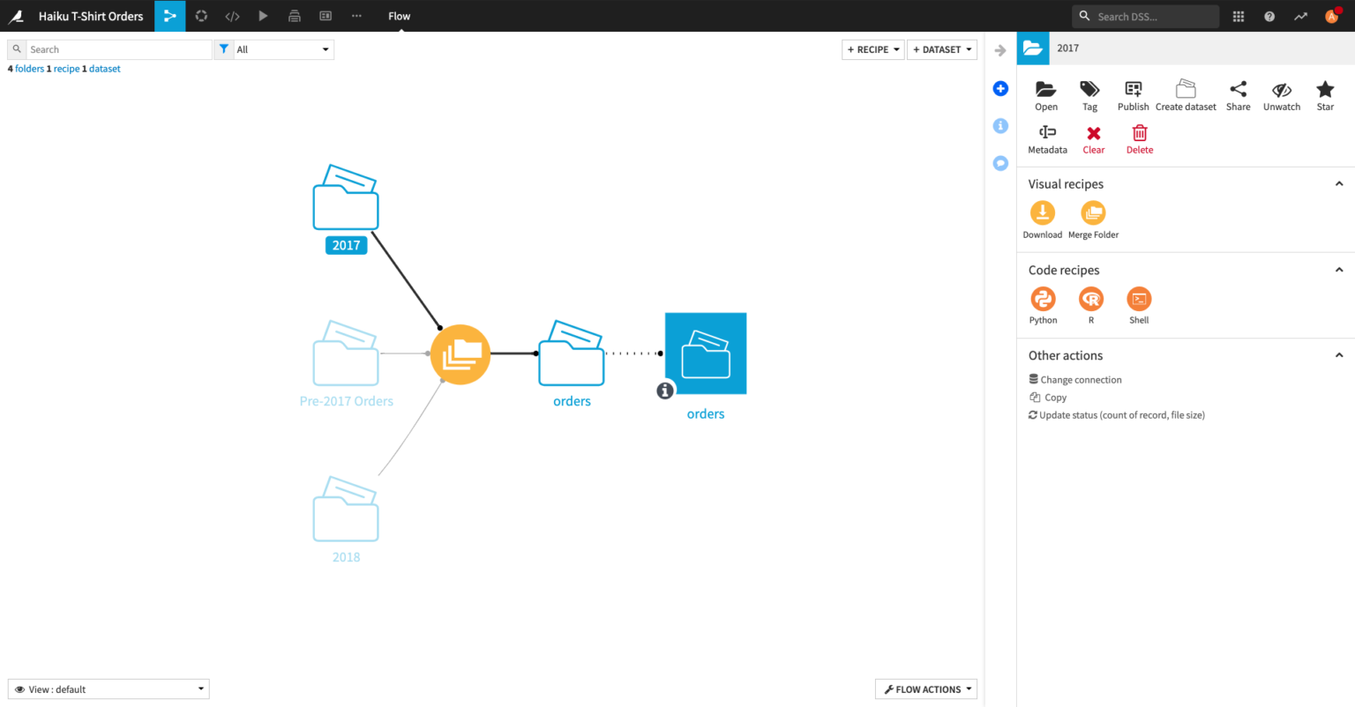The image size is (1355, 707).
Task: Open the Flow tab in top bar
Action: pyautogui.click(x=399, y=16)
